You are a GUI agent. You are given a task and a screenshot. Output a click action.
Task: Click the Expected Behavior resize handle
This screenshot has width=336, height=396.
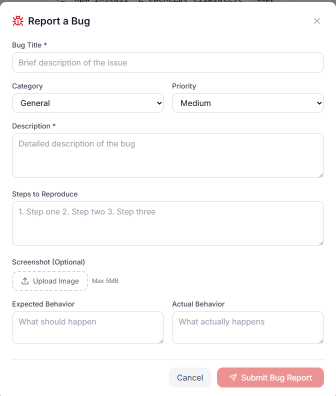tap(160, 340)
